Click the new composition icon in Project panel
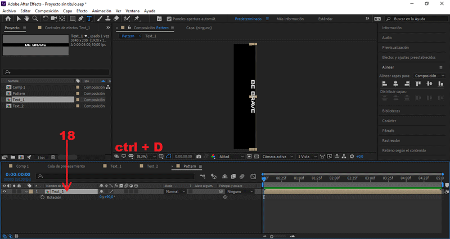 (x=21, y=158)
